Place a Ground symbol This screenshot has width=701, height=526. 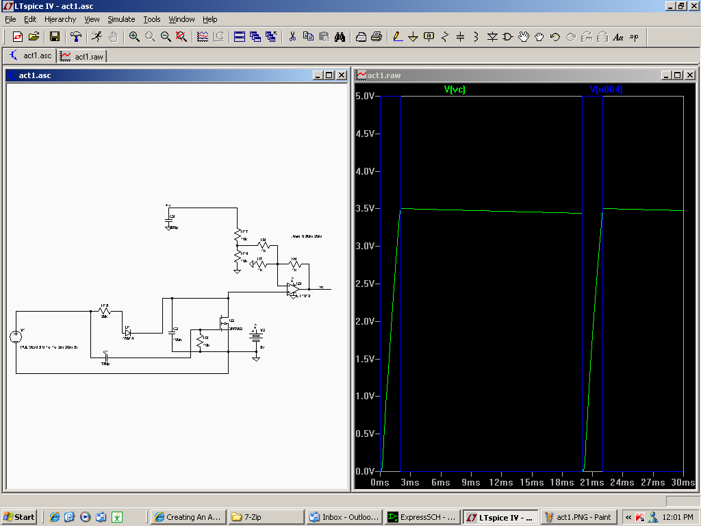(413, 37)
